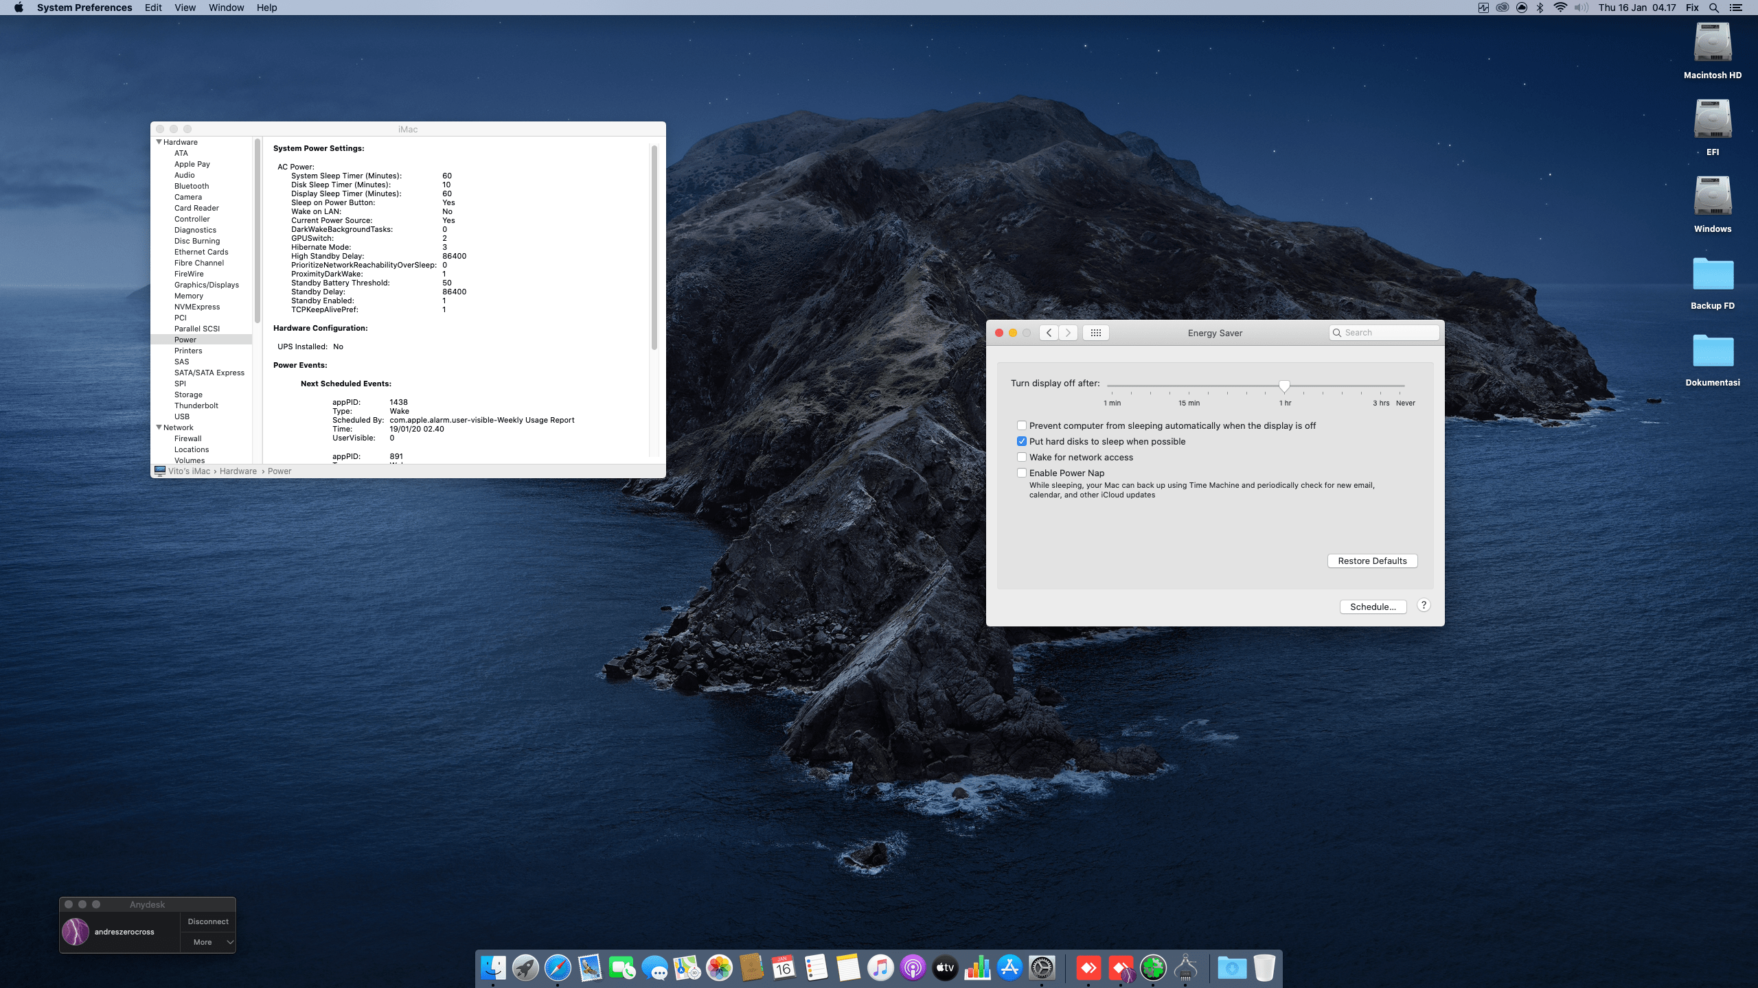The height and width of the screenshot is (988, 1758).
Task: Uncheck Put hard disks to sleep
Action: [1022, 442]
